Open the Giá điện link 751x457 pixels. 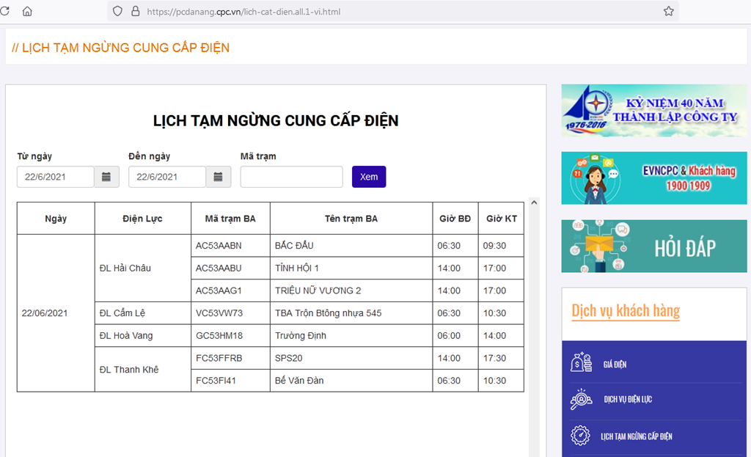click(615, 365)
